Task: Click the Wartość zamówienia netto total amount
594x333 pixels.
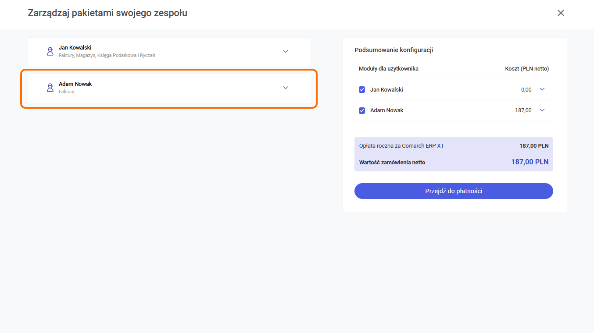Action: click(530, 162)
